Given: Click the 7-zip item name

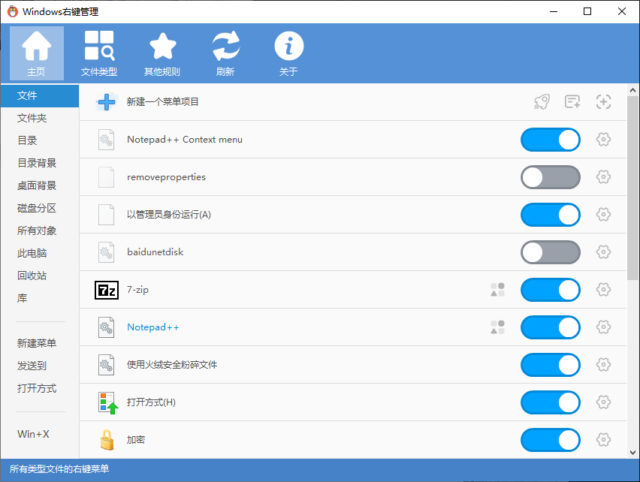Looking at the screenshot, I should [x=137, y=290].
